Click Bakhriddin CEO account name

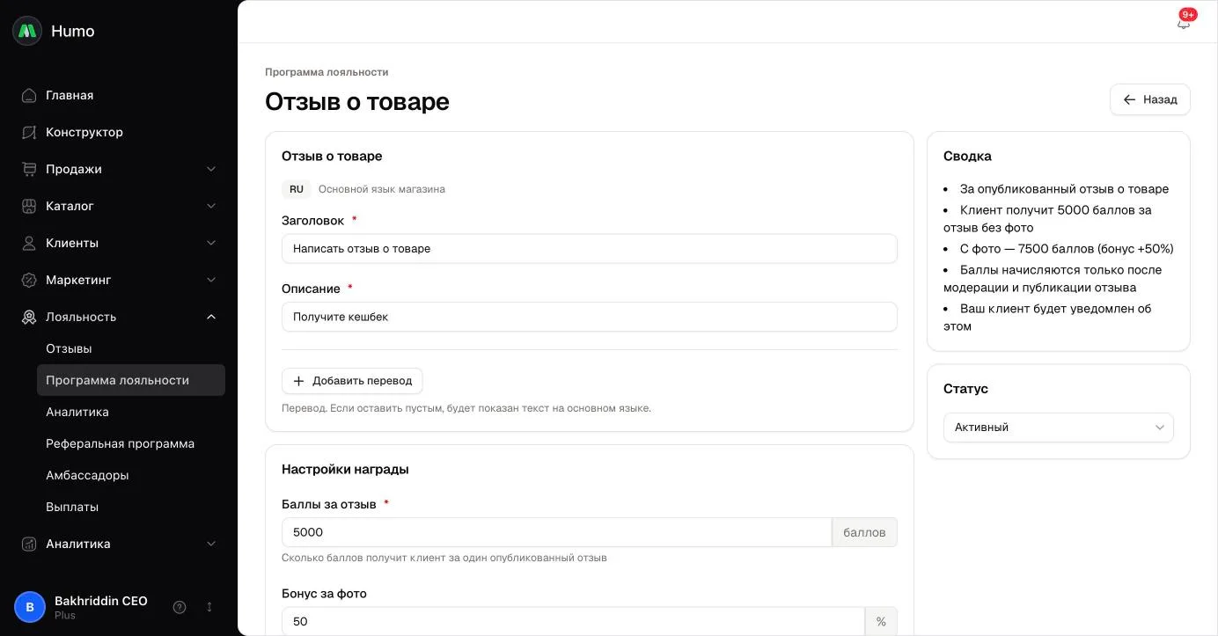click(x=101, y=601)
